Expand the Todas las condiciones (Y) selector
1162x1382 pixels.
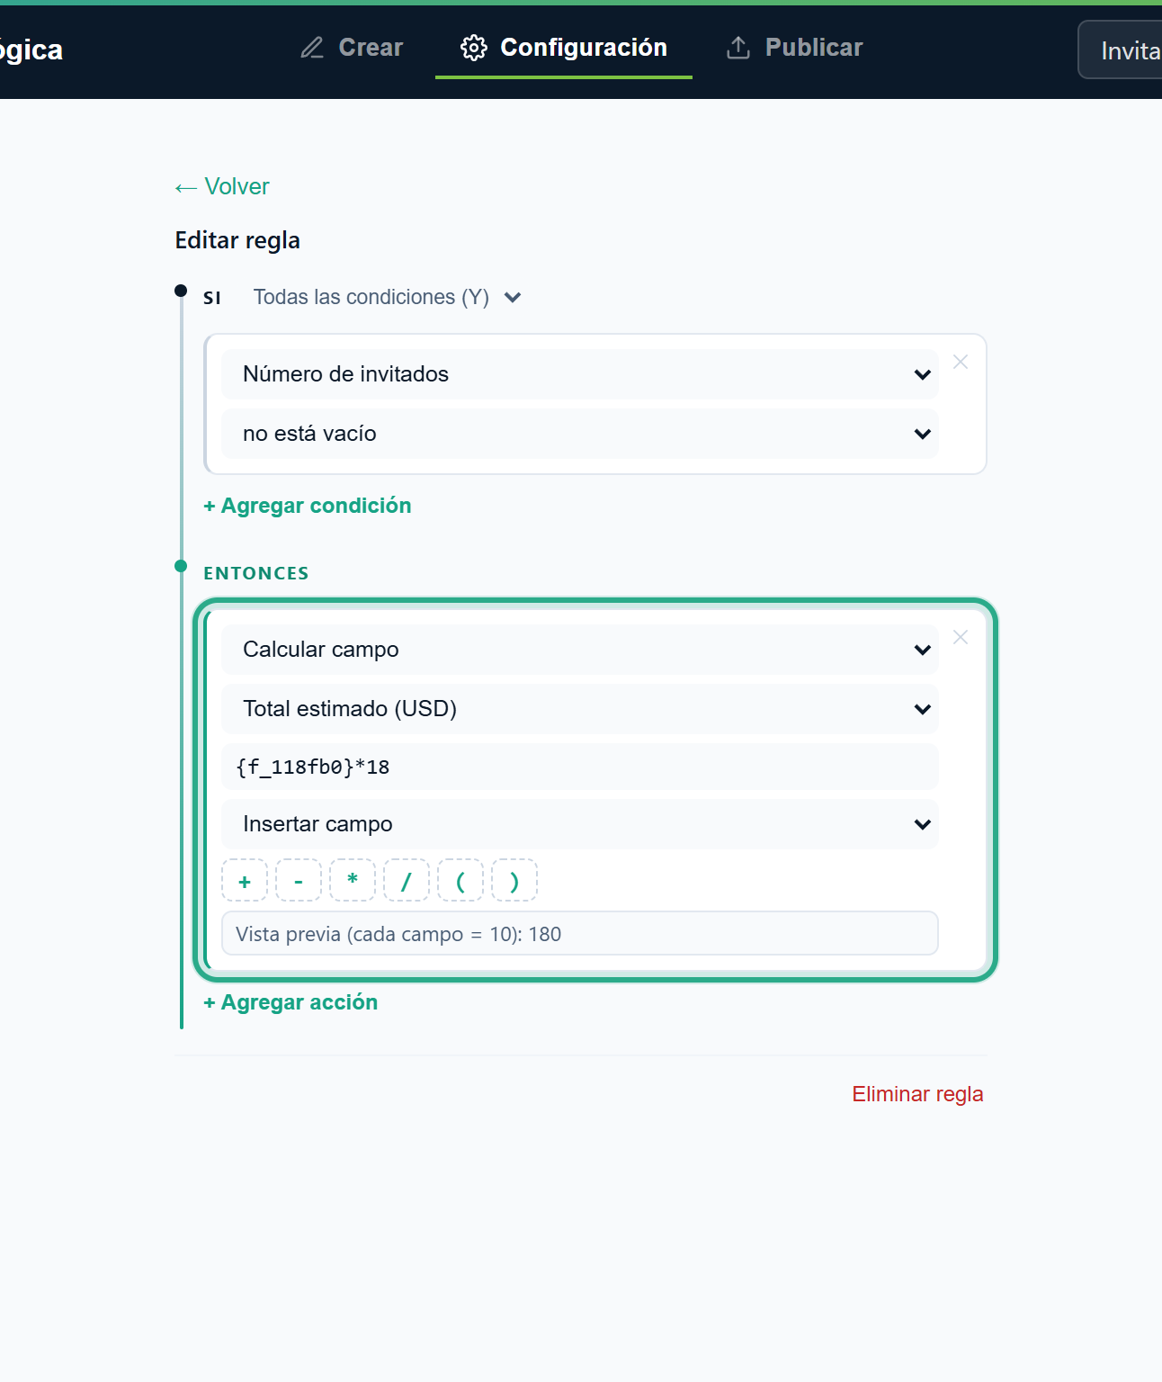(x=387, y=297)
